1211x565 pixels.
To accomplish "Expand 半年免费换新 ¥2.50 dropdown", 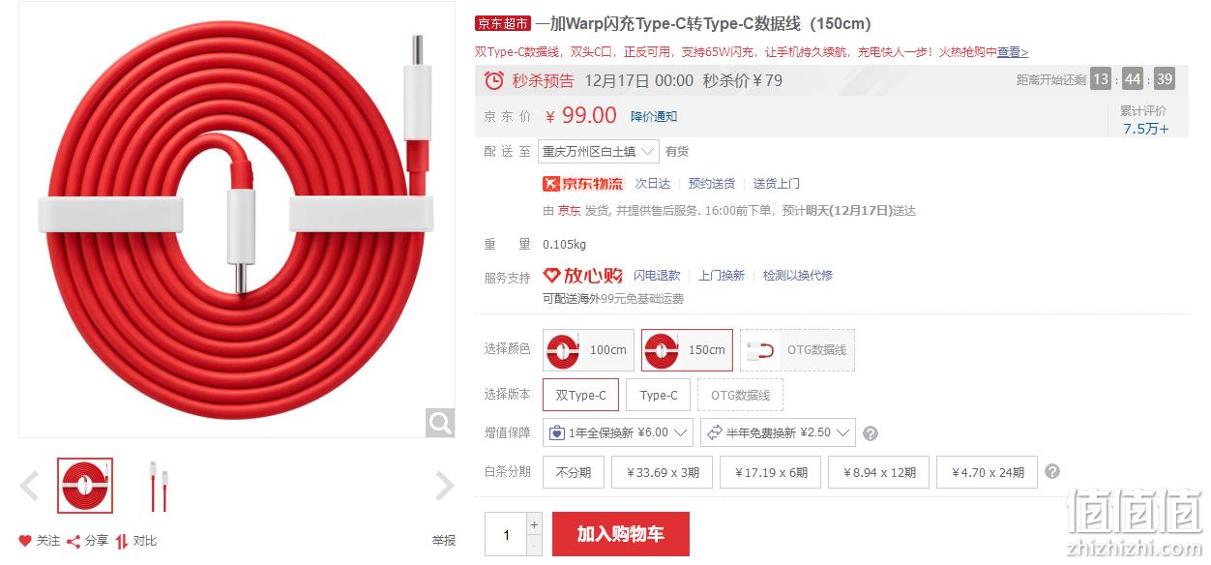I will pos(778,432).
